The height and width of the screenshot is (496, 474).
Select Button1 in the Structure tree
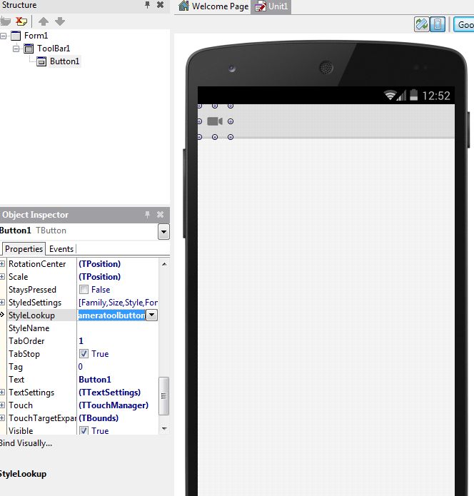pyautogui.click(x=64, y=61)
